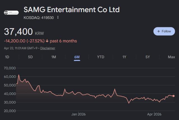Select the 1D time range tab
The image size is (179, 120).
pyautogui.click(x=7, y=57)
